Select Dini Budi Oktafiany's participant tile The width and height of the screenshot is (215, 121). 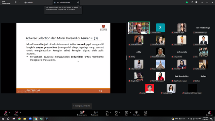(x=160, y=40)
